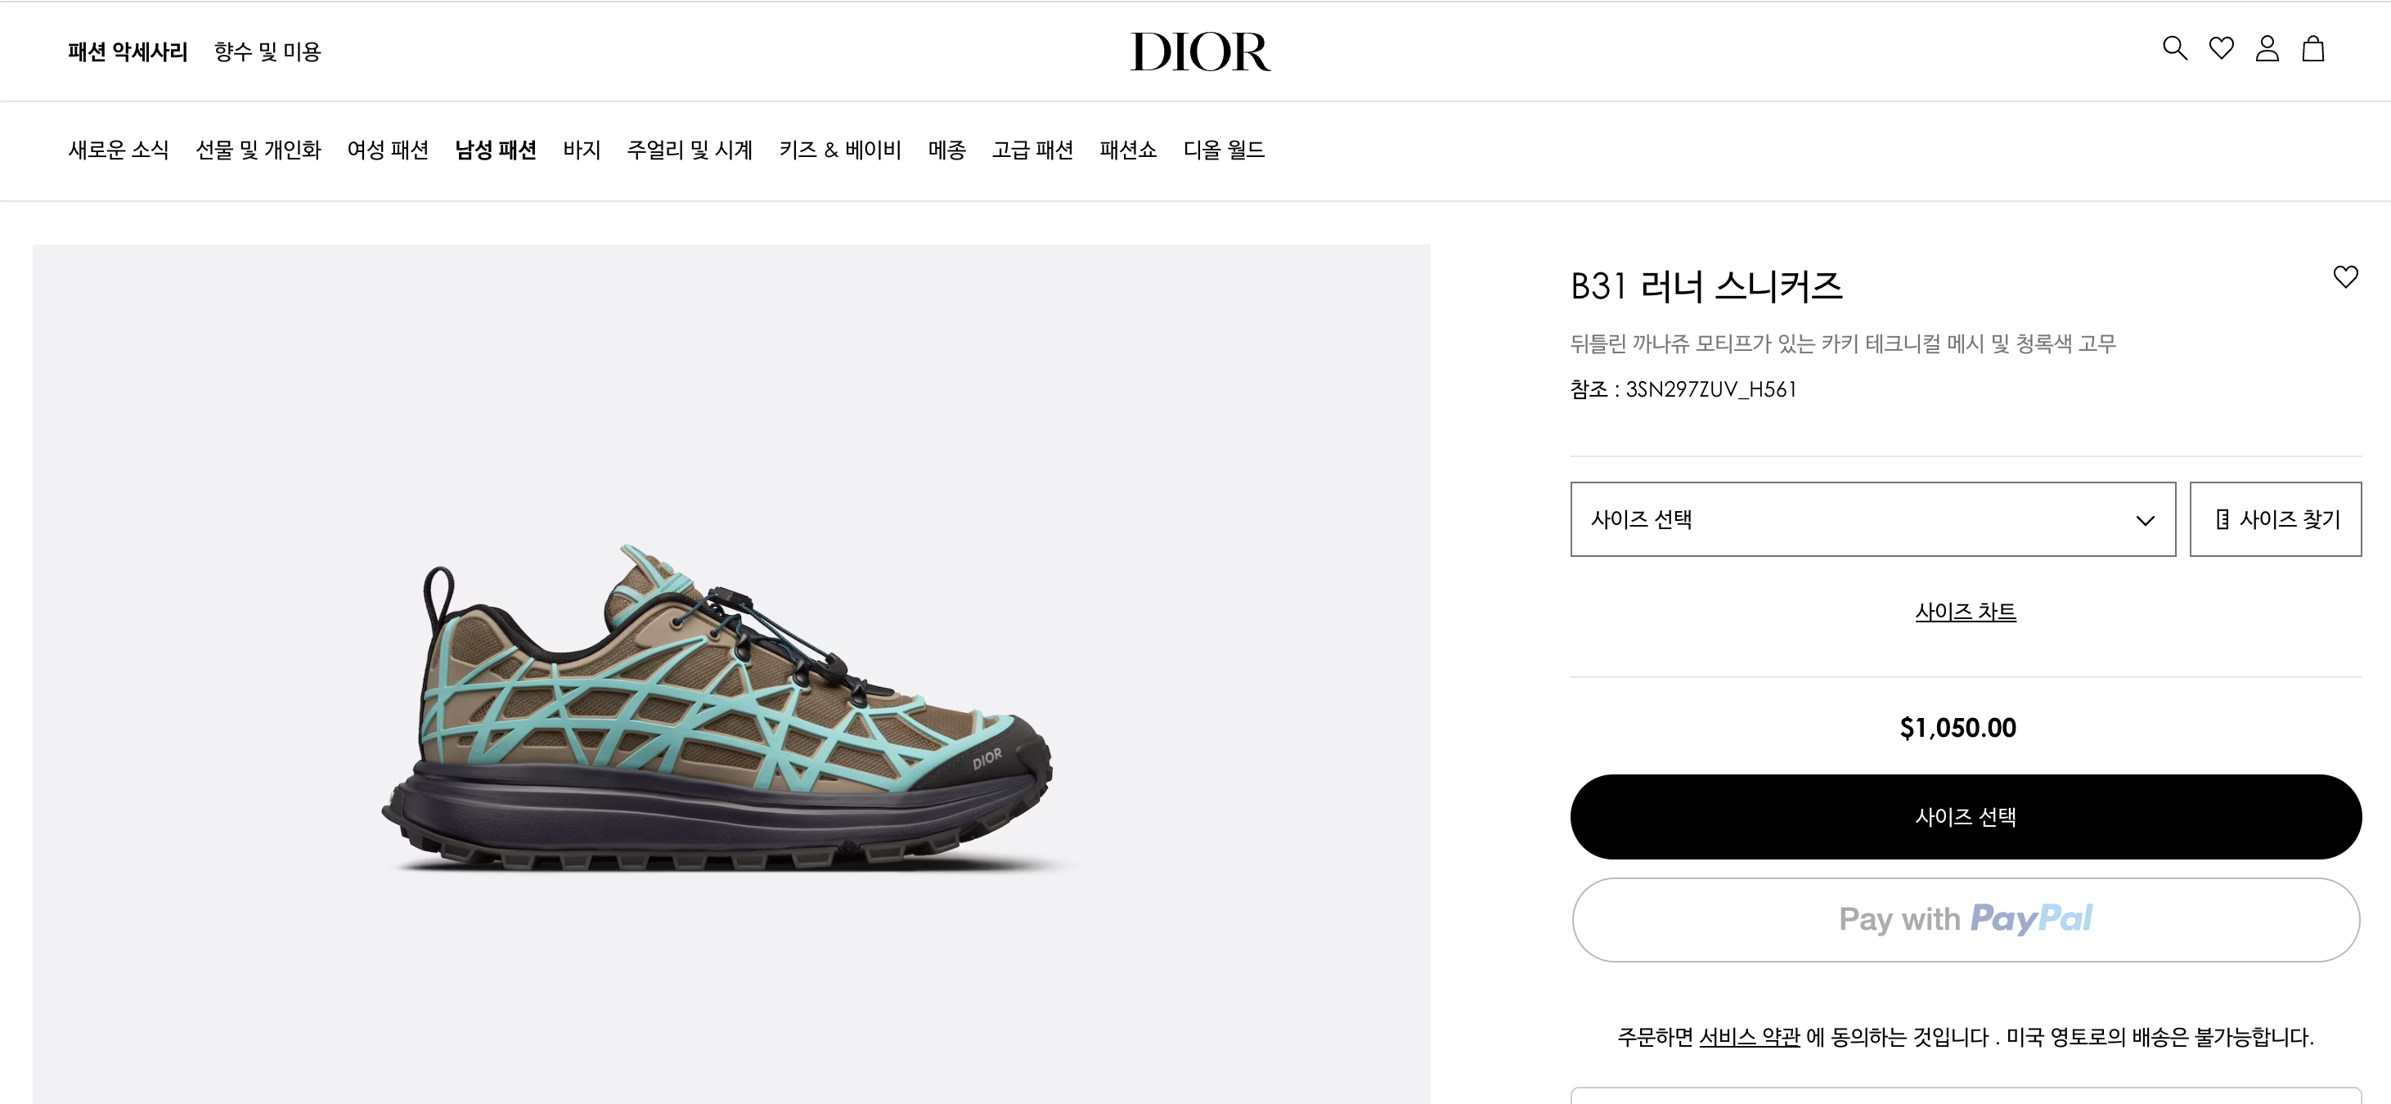Open the 여성 패션 menu

coord(388,150)
